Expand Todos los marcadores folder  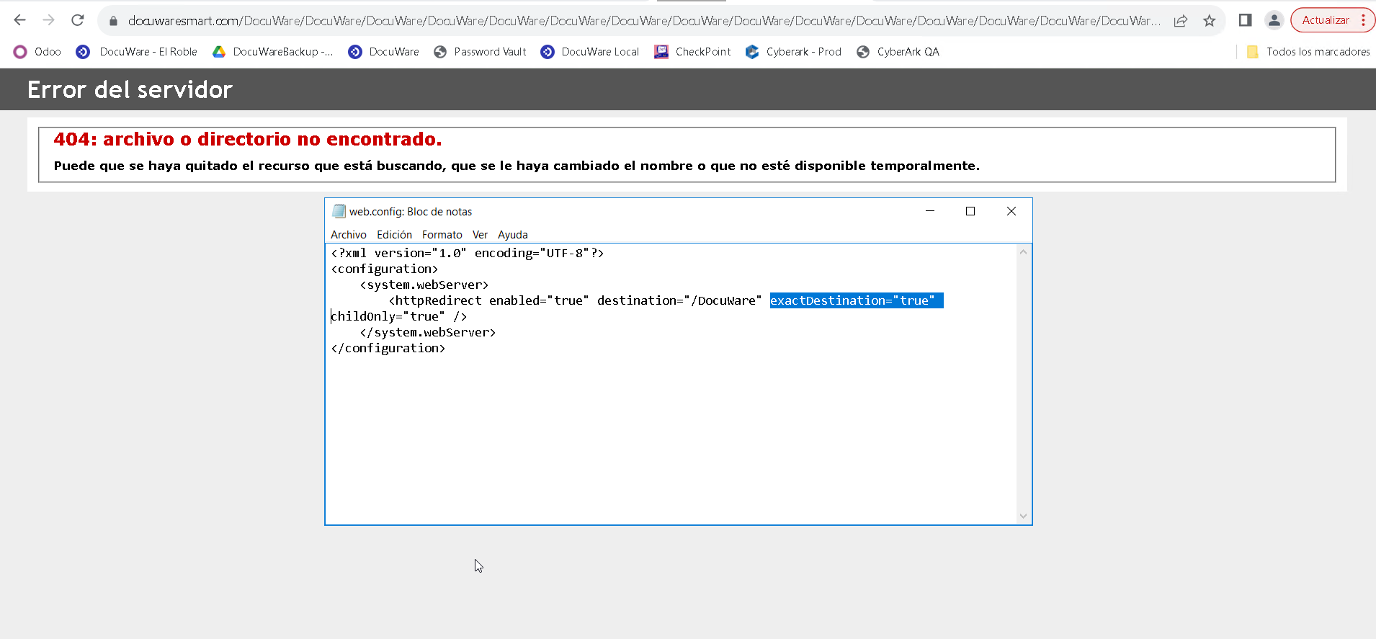[x=1308, y=52]
